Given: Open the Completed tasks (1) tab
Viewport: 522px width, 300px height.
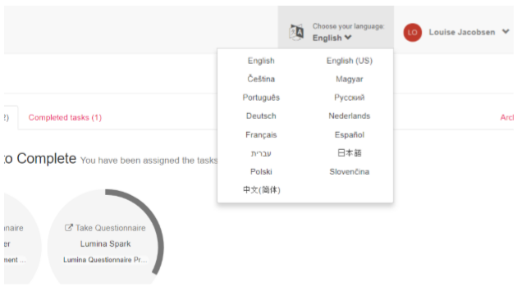Looking at the screenshot, I should tap(65, 117).
